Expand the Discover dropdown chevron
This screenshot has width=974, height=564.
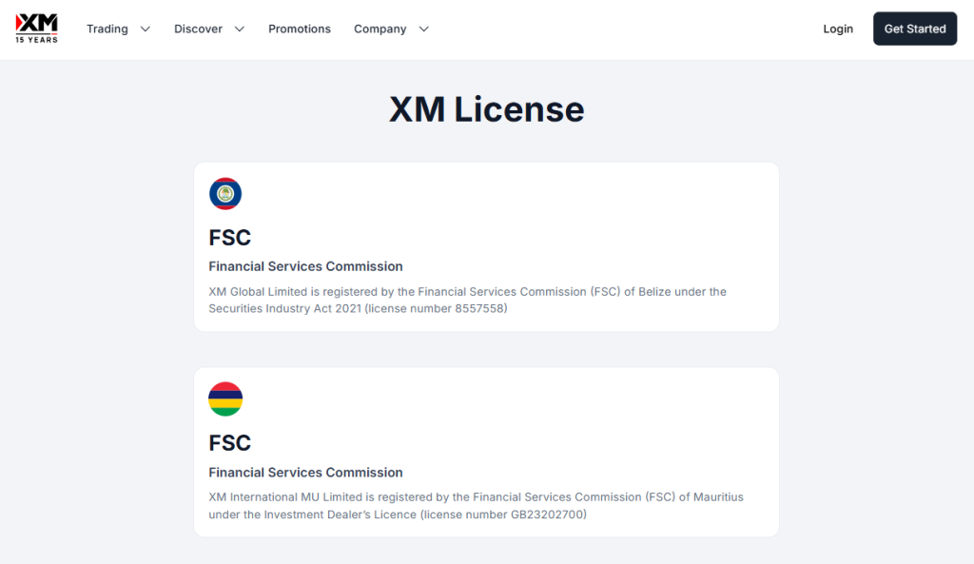click(x=240, y=29)
